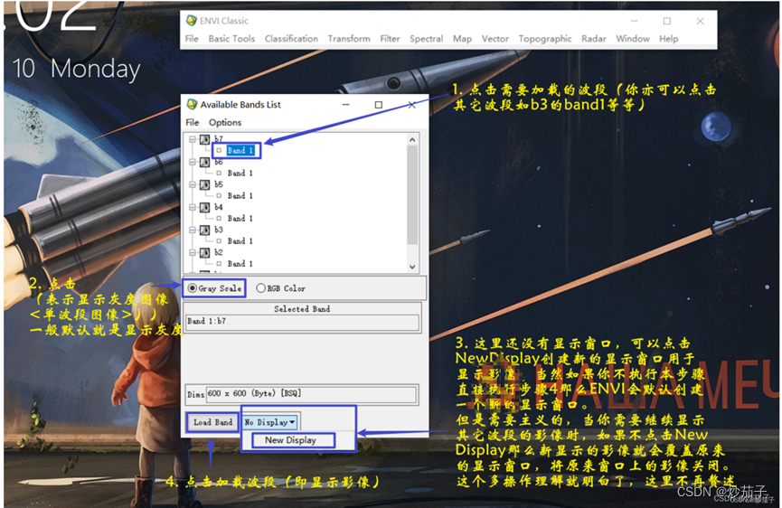Open the Help menu
782x508 pixels.
(x=668, y=38)
